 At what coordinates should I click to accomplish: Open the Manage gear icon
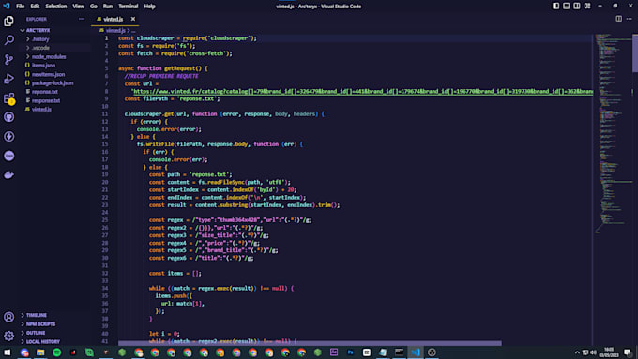[8, 336]
